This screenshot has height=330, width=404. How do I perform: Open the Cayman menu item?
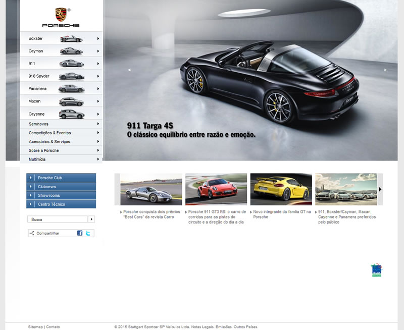click(x=61, y=51)
